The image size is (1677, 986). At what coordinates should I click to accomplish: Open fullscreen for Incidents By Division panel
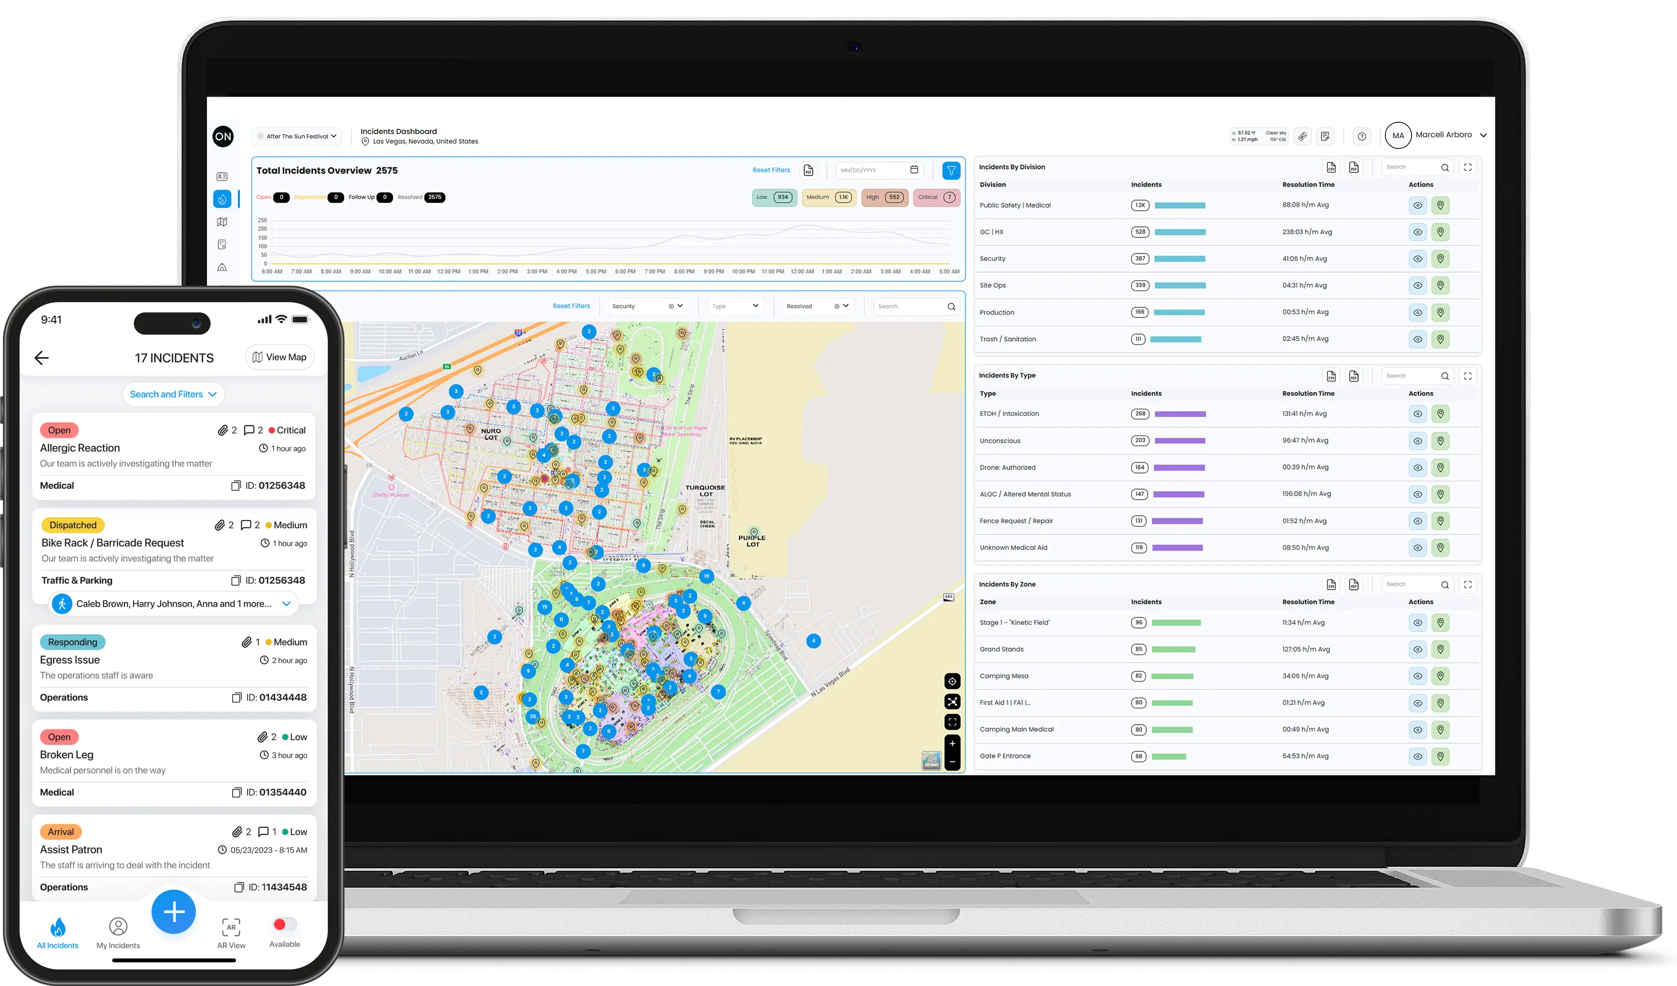pos(1467,168)
